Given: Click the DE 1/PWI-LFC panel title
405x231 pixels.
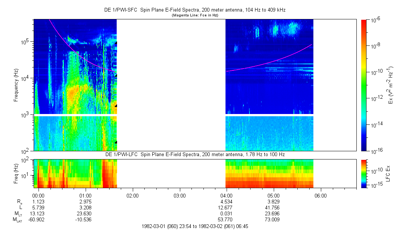Looking at the screenshot, I should point(194,154).
